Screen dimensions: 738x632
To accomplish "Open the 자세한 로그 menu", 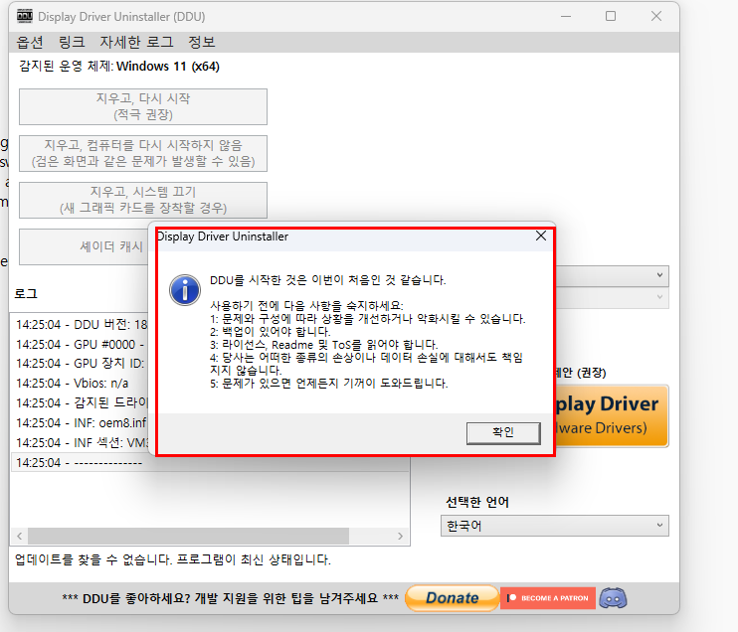I will coord(136,43).
